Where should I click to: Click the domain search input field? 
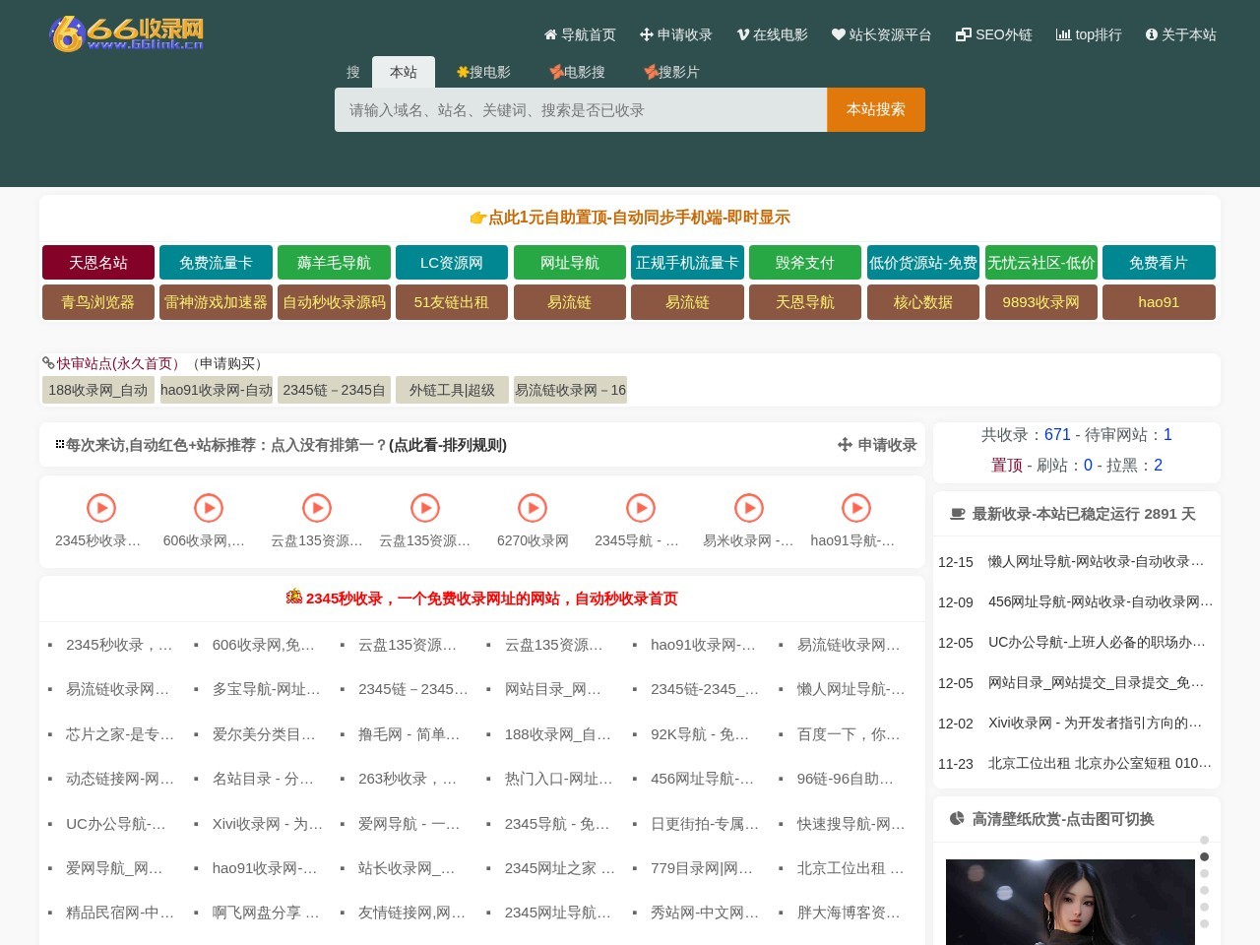pos(581,109)
